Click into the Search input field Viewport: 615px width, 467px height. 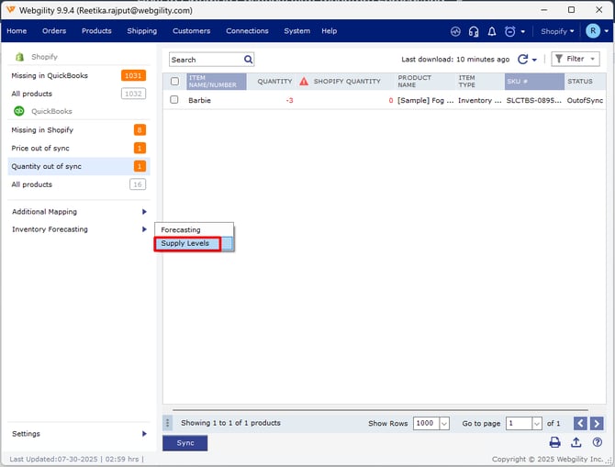(x=205, y=60)
